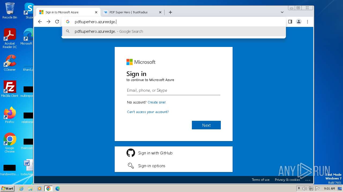
Task: Click the network tray icon
Action: (311, 189)
